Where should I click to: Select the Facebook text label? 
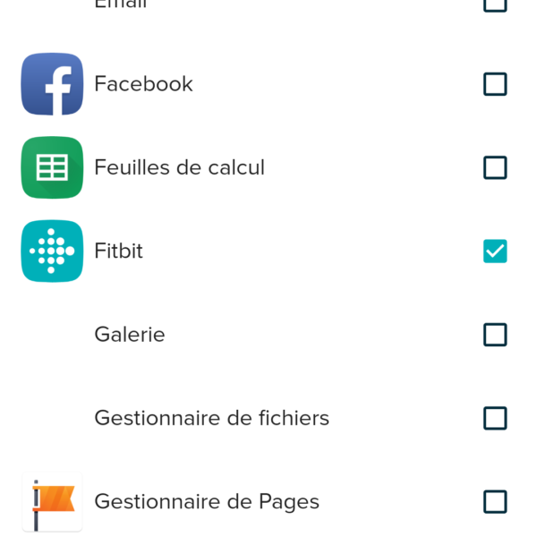pyautogui.click(x=143, y=84)
